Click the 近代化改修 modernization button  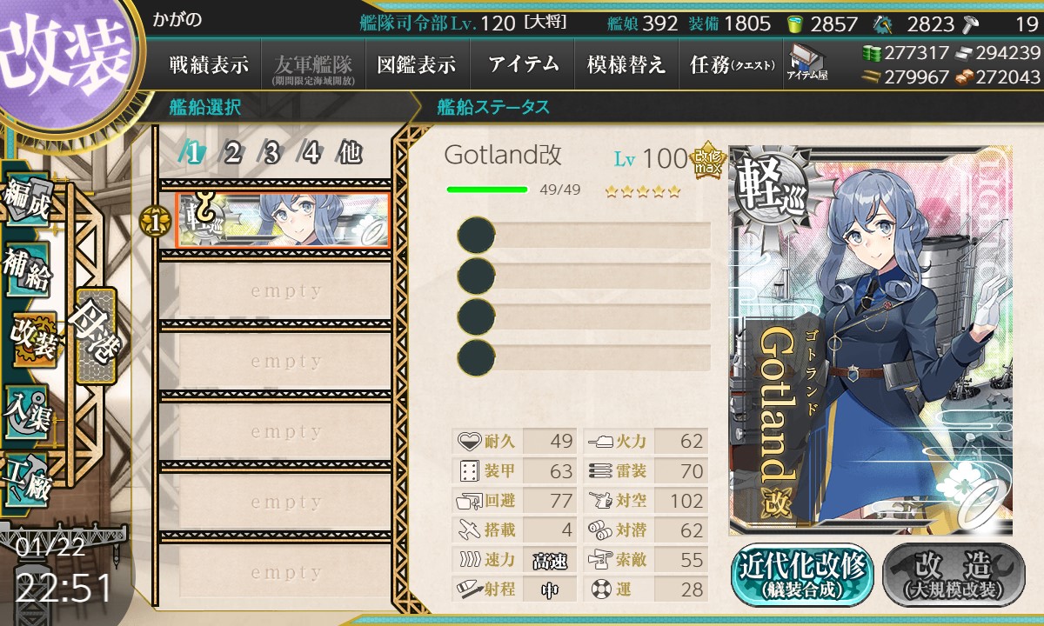coord(802,575)
